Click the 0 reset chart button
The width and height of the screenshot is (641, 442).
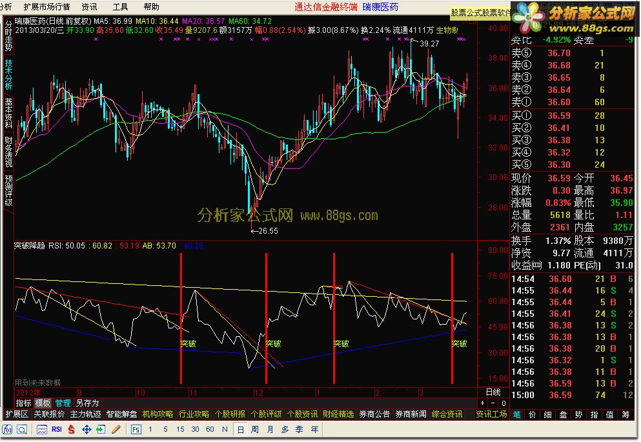(504, 403)
